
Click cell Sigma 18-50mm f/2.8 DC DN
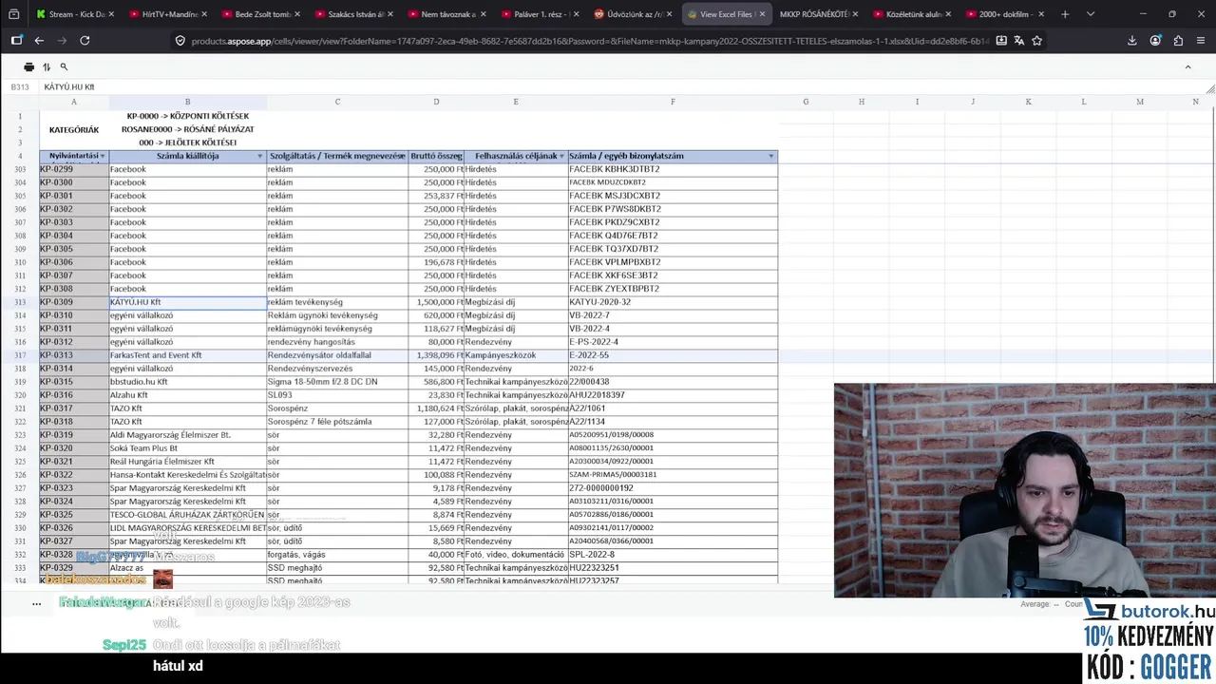point(337,382)
